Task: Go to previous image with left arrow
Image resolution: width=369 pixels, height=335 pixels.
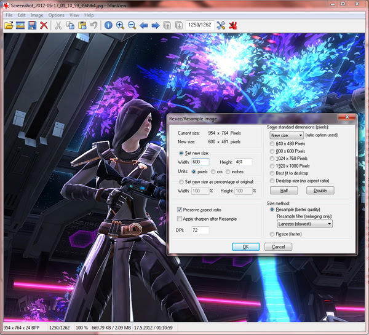Action: (143, 25)
